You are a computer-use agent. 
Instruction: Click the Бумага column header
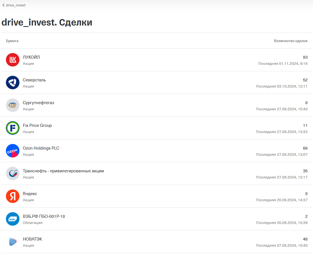point(12,41)
